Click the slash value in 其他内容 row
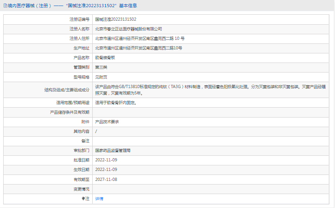This screenshot has height=208, width=335. click(96, 131)
